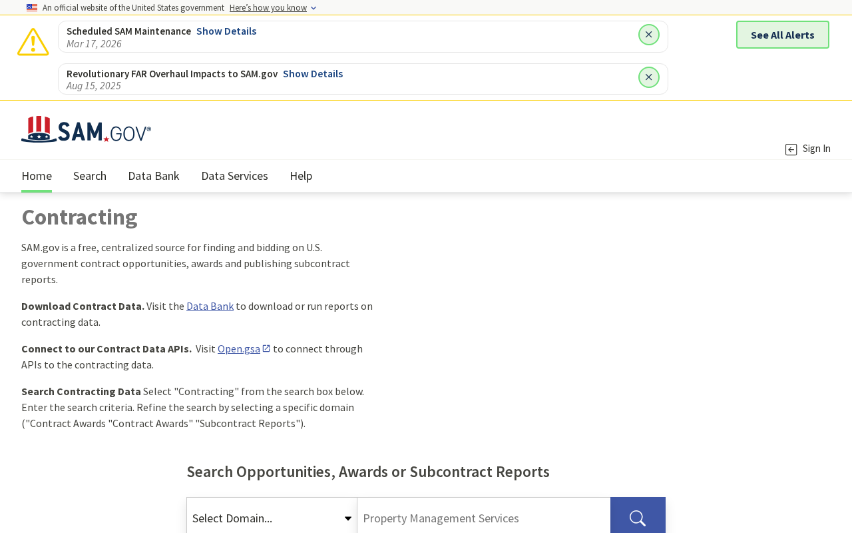This screenshot has height=533, width=852.
Task: Click the US flag icon
Action: (x=32, y=8)
